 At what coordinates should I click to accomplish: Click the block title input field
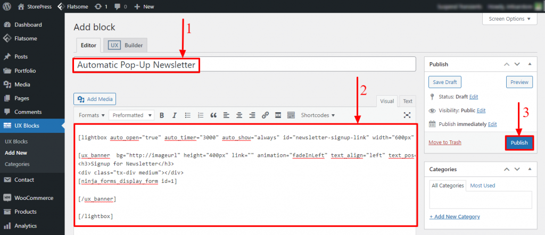pyautogui.click(x=245, y=64)
